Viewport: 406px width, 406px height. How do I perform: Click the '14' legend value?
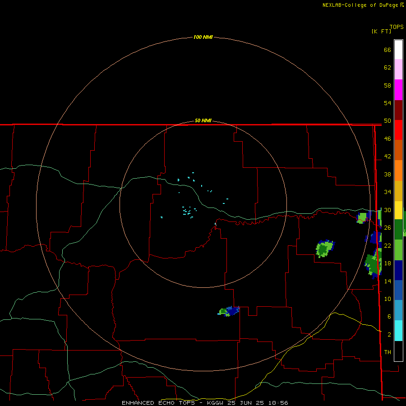pos(388,281)
